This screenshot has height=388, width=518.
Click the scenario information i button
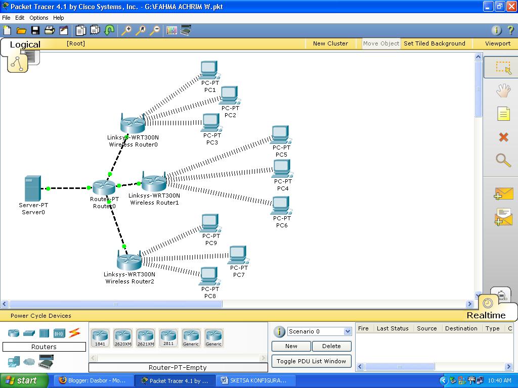tap(279, 331)
